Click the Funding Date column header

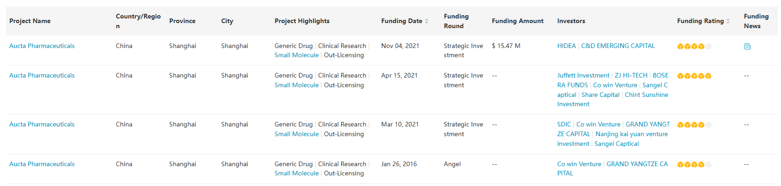tap(402, 21)
